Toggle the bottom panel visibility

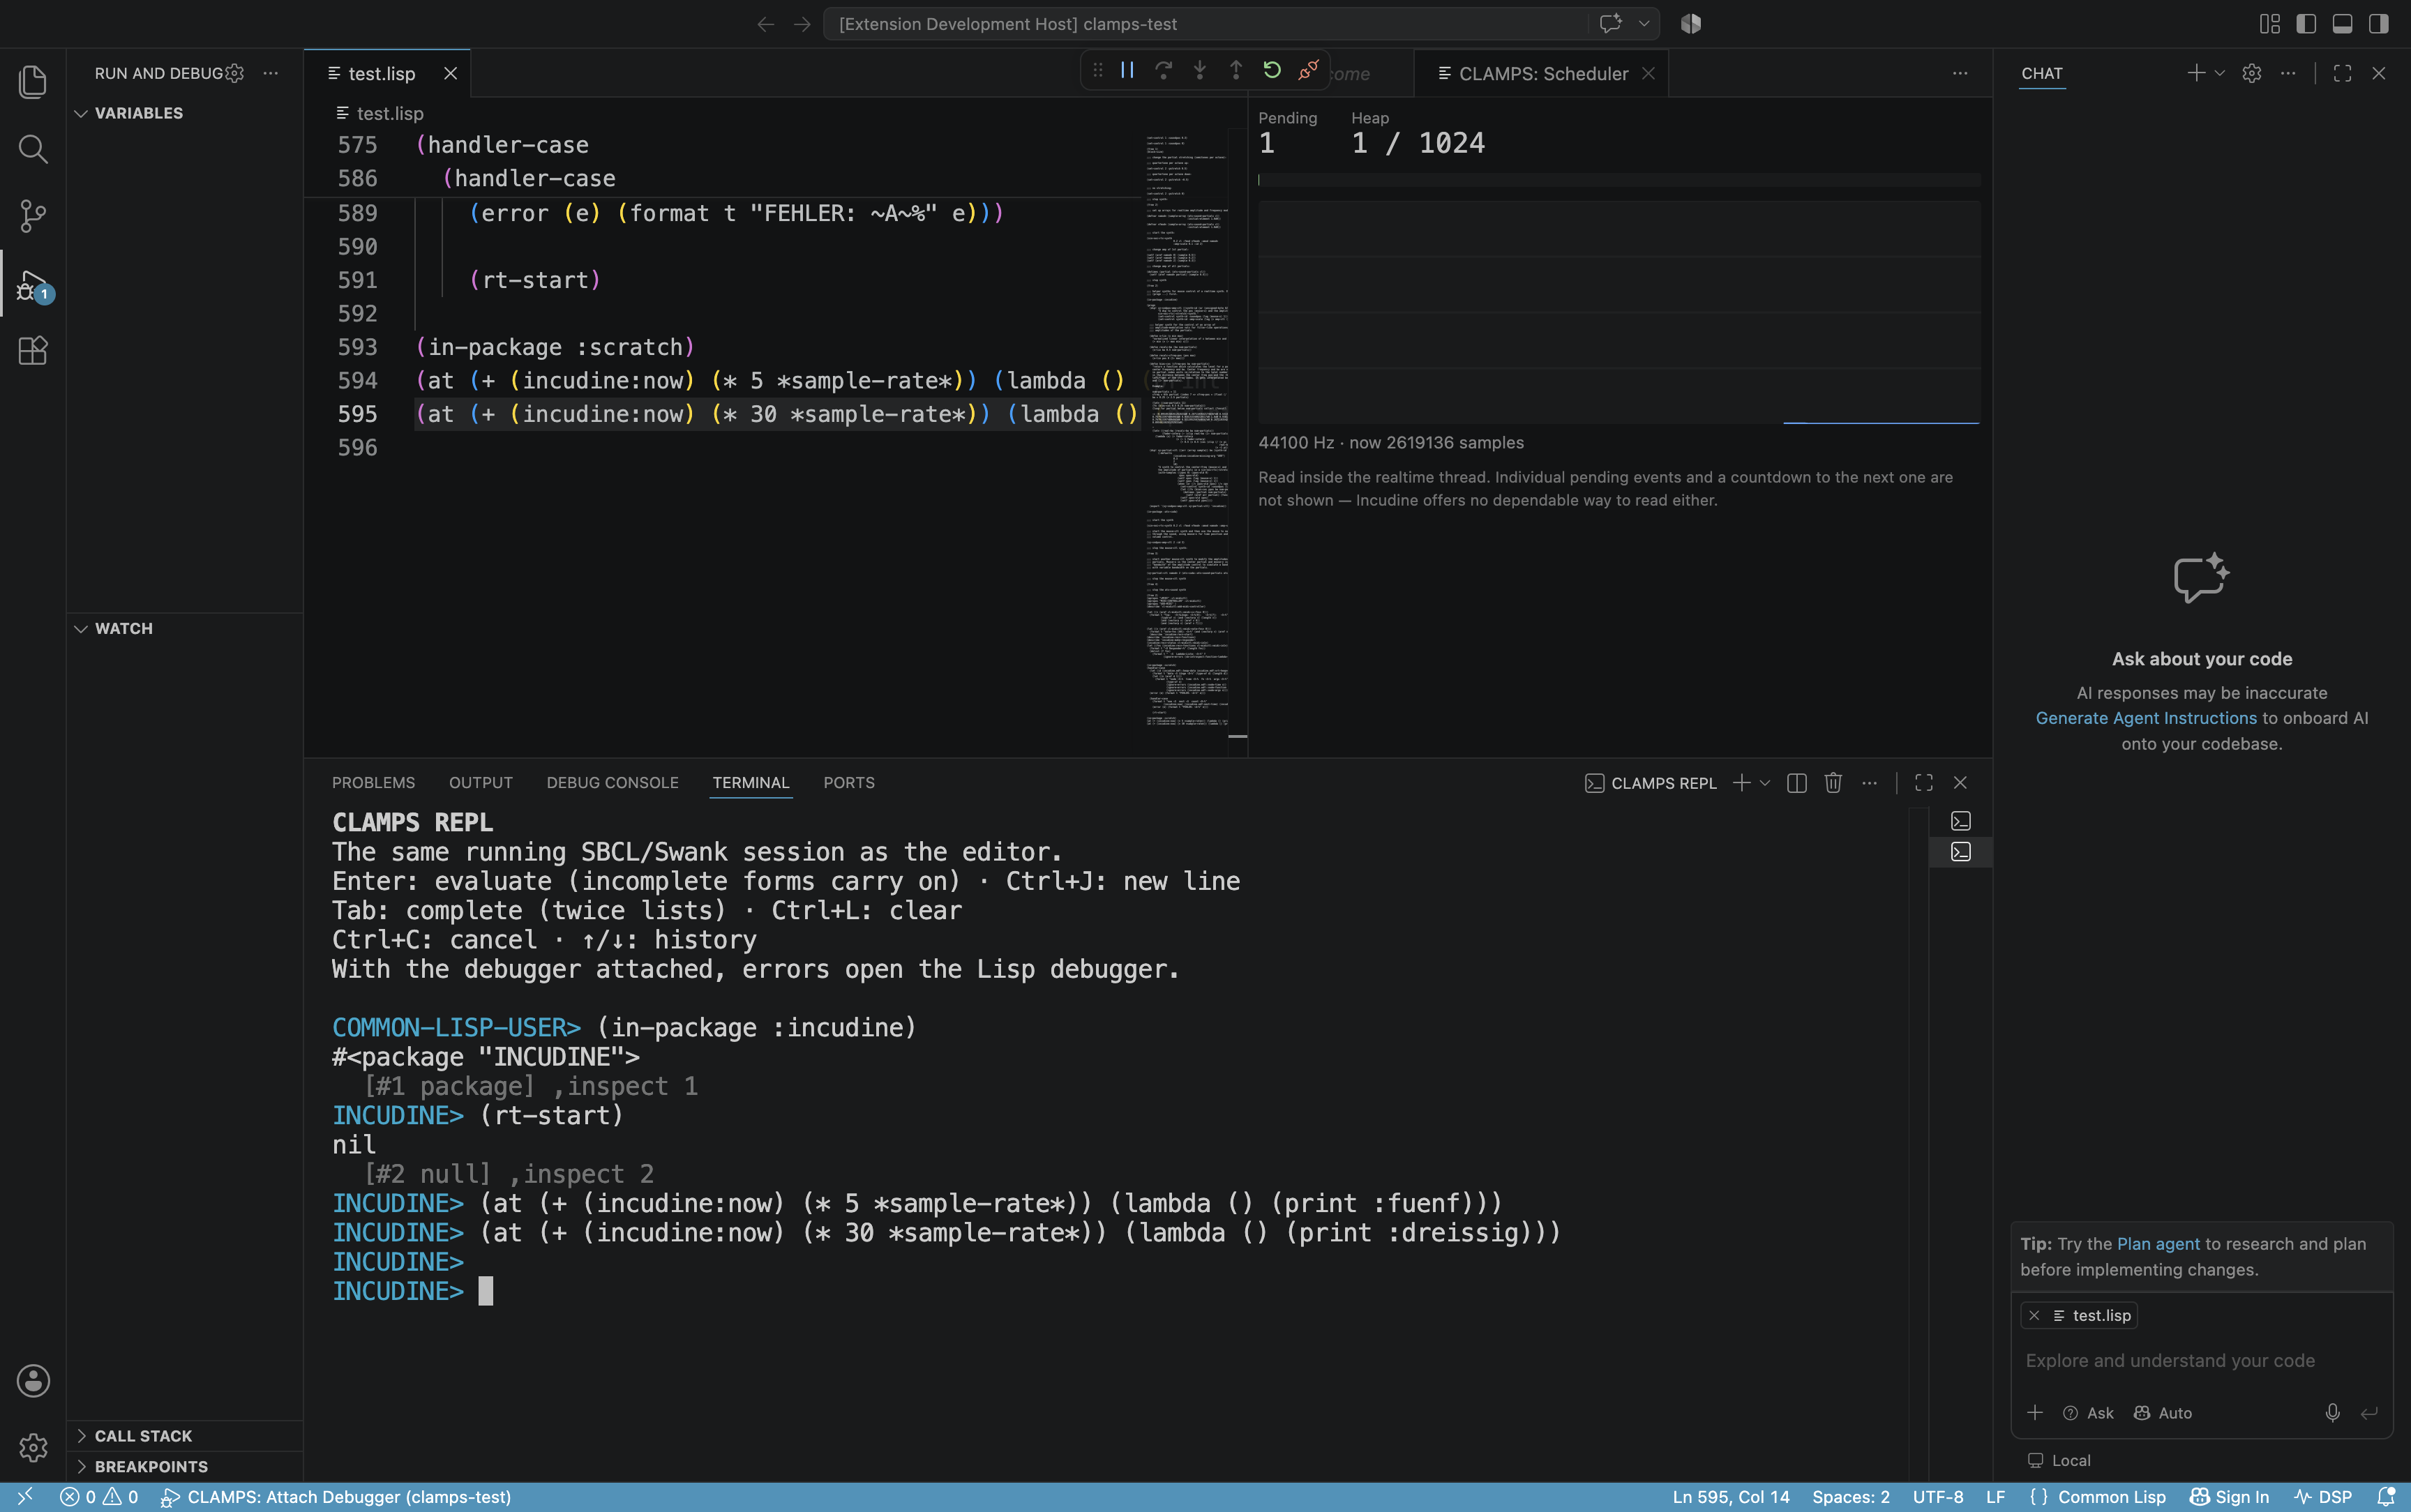(2342, 24)
